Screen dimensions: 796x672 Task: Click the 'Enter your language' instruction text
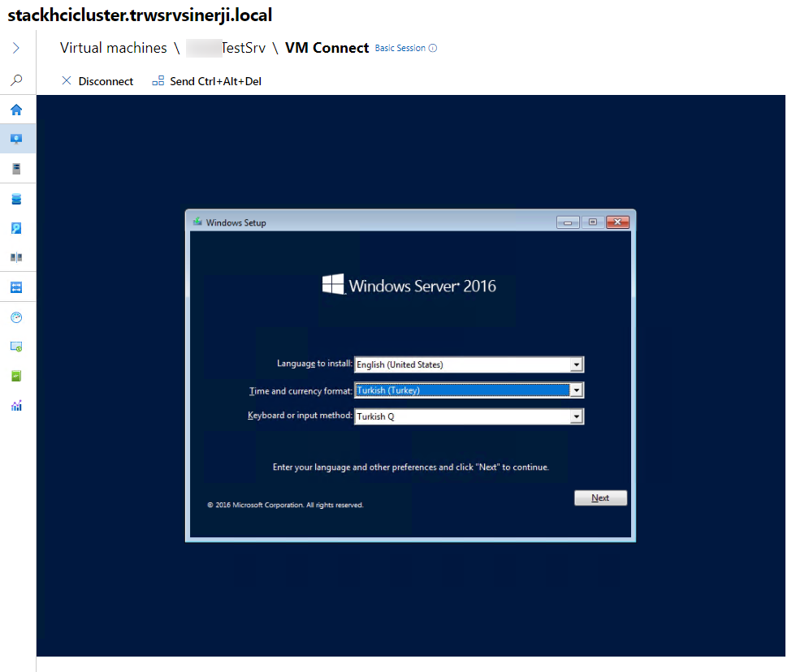click(x=411, y=467)
